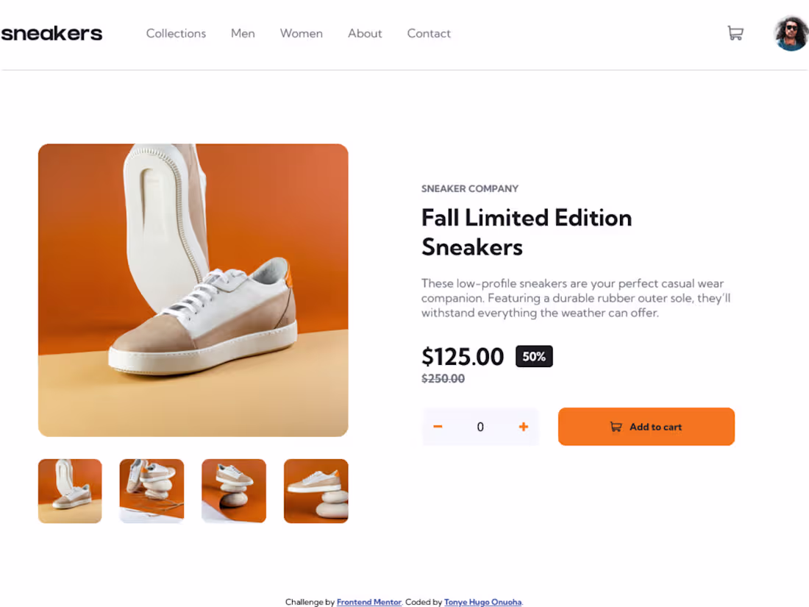Screen dimensions: 809x607
Task: Click the orange minus icon to decrease quantity
Action: [438, 426]
